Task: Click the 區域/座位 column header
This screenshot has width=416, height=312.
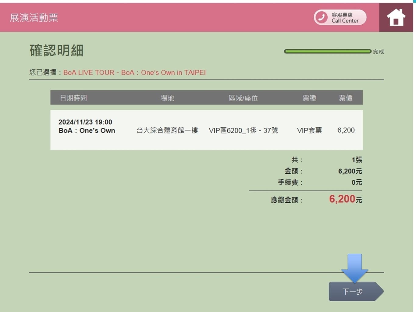Action: [x=243, y=98]
